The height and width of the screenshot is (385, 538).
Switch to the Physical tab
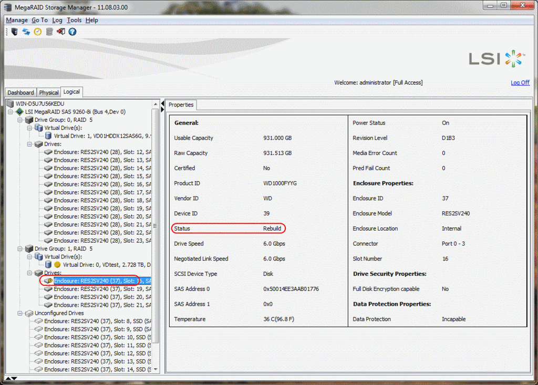click(x=49, y=92)
